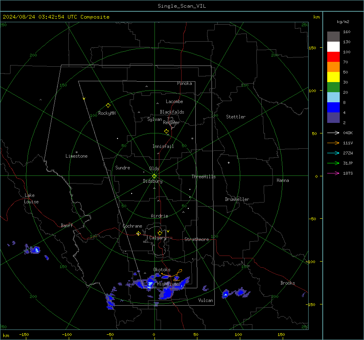Select the light blue 20 kg/m2 swatch
Image resolution: width=364 pixels, height=340 pixels.
click(x=333, y=97)
